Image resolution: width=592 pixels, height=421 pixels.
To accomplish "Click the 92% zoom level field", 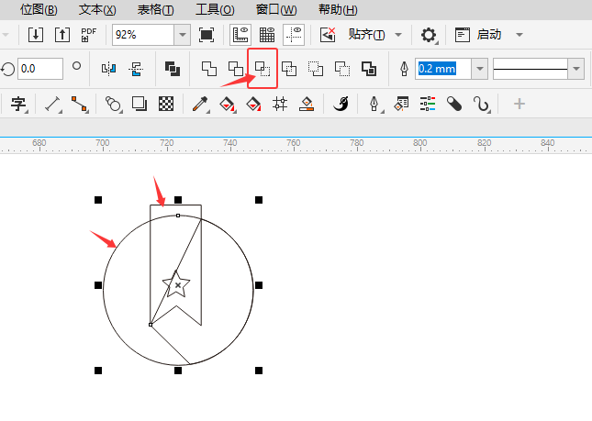I will 143,35.
